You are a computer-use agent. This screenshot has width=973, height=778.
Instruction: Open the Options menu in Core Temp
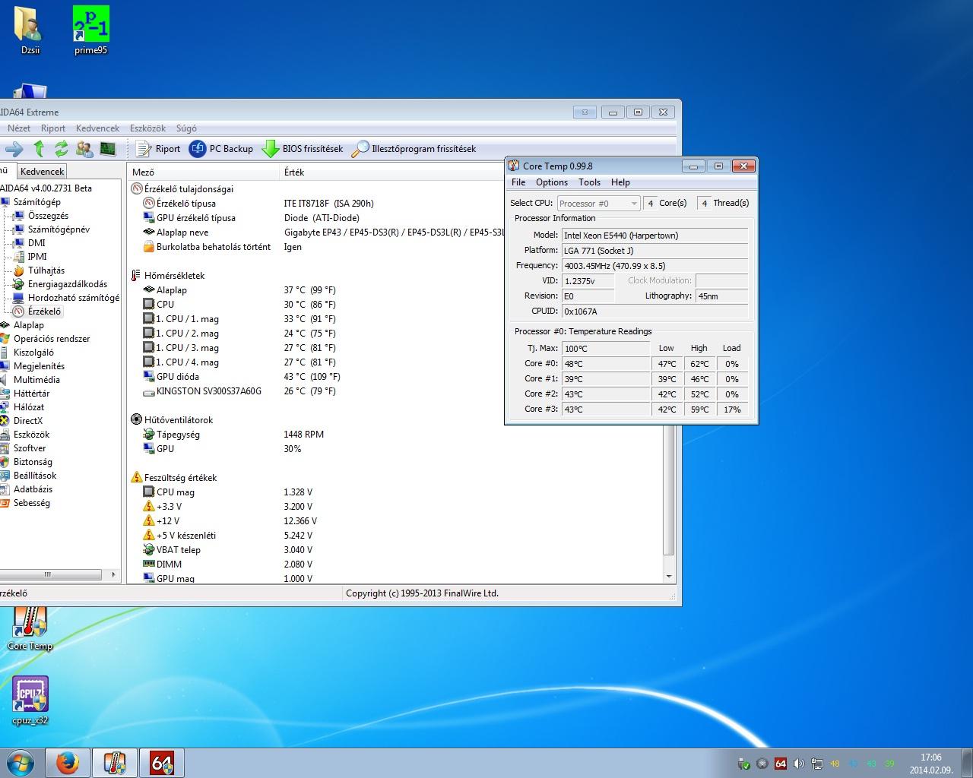point(551,182)
